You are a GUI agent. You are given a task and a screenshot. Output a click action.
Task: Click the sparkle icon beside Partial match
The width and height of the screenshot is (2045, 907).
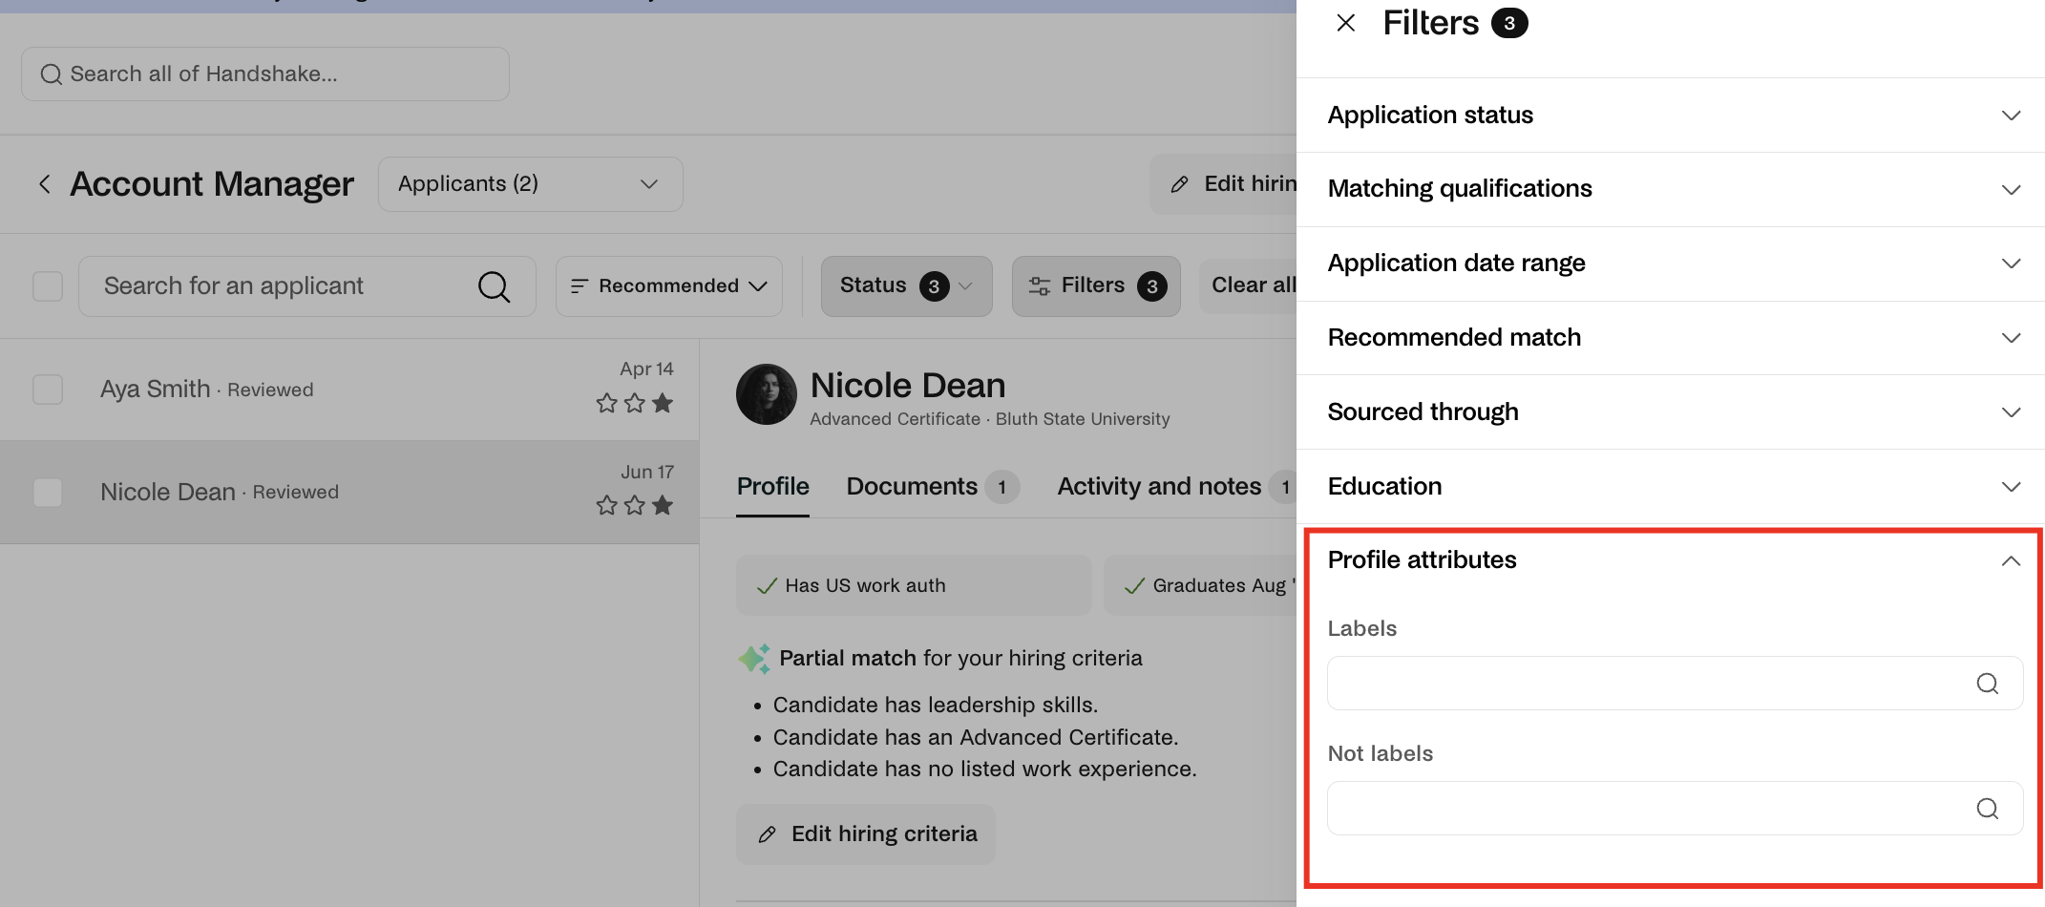pyautogui.click(x=754, y=659)
